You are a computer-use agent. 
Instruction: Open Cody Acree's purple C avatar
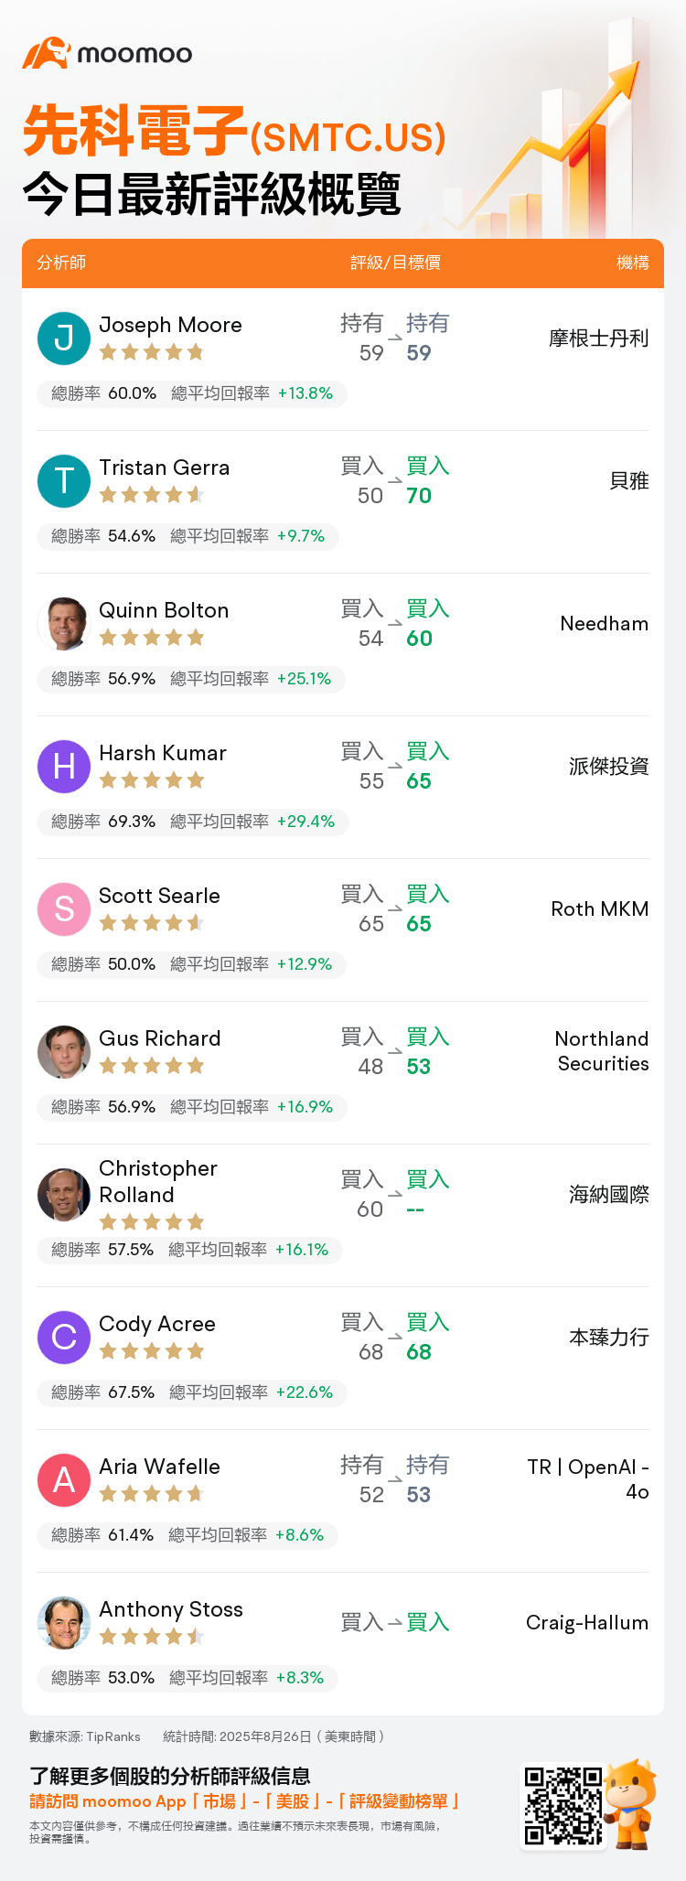pos(64,1337)
